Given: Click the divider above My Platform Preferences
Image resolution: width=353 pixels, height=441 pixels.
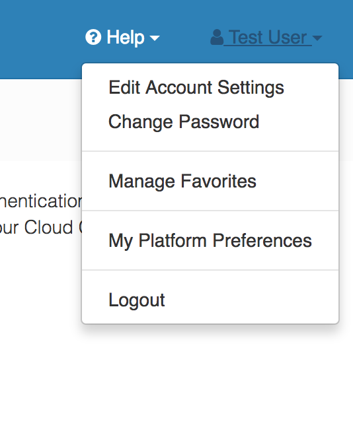Looking at the screenshot, I should (x=210, y=211).
